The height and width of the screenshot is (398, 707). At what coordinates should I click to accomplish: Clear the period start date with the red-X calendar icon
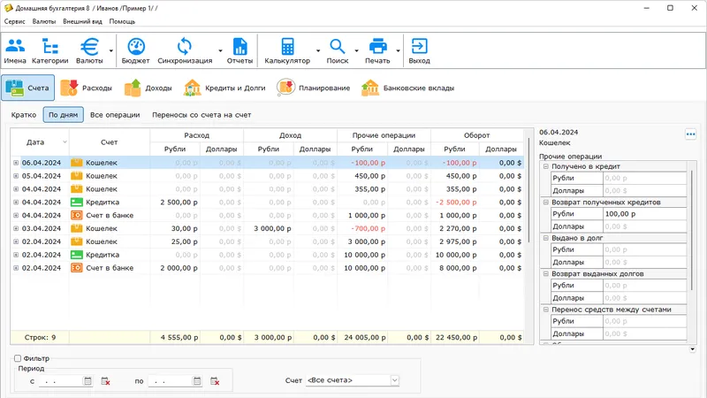(105, 380)
